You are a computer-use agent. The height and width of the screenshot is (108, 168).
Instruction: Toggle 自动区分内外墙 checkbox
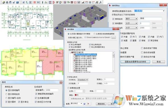tap(36, 102)
